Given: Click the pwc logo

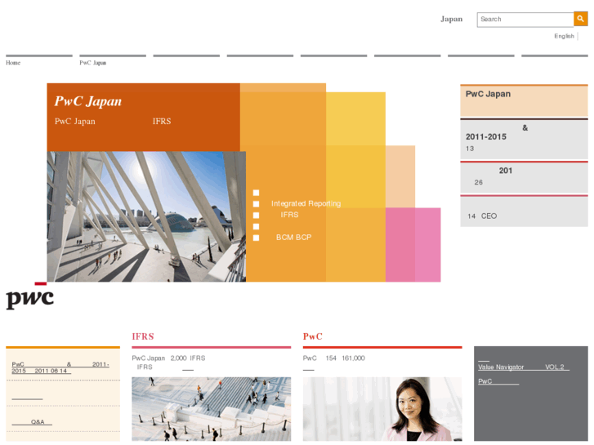Looking at the screenshot, I should tap(30, 296).
